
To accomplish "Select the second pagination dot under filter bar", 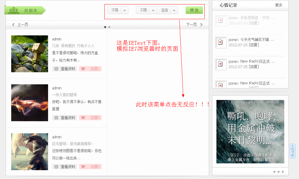I will coord(109,27).
